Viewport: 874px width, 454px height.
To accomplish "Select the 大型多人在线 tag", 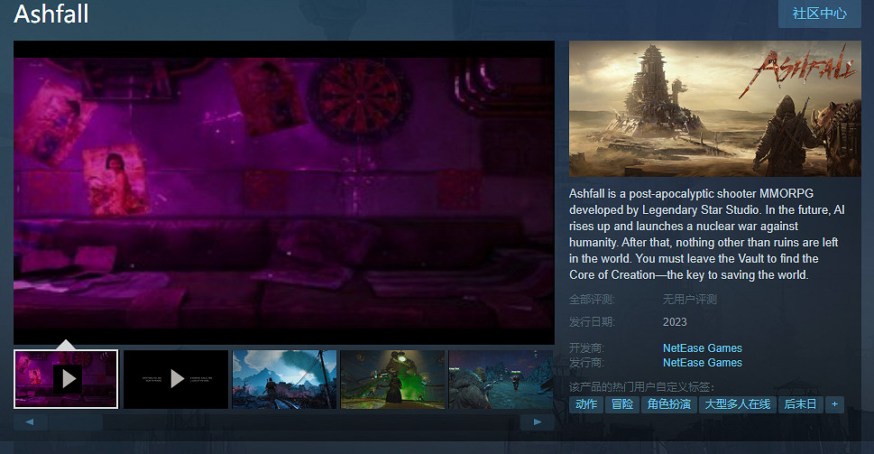I will (x=738, y=404).
